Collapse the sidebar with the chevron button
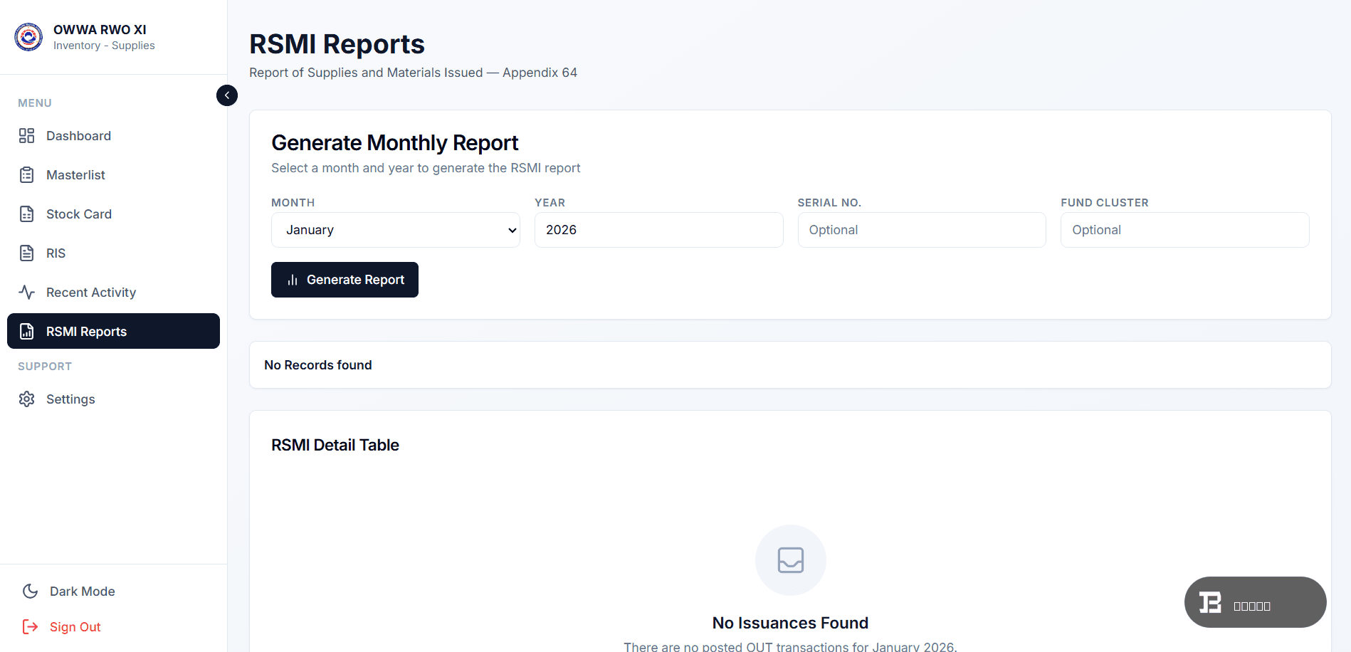Image resolution: width=1351 pixels, height=652 pixels. [x=227, y=95]
